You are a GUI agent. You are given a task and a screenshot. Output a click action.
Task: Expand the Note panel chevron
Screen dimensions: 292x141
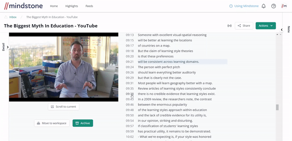(x=282, y=30)
